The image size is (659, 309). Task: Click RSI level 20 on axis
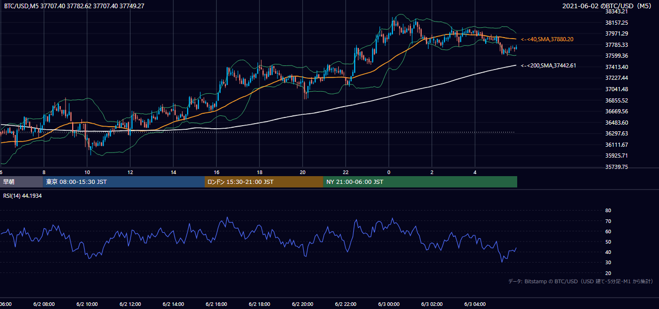(x=608, y=273)
